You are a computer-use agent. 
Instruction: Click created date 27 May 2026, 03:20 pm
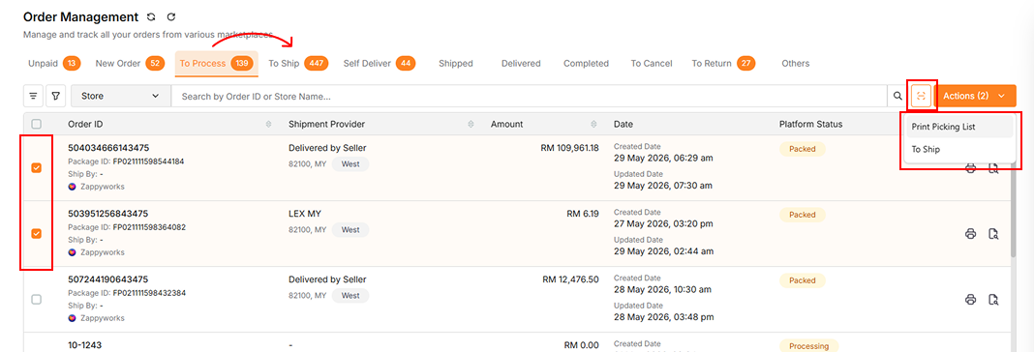tap(663, 224)
